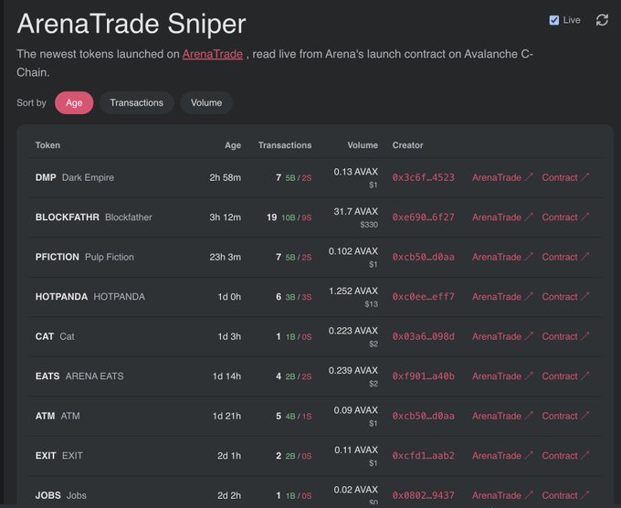Uncheck the Live checkbox
The height and width of the screenshot is (508, 621).
pos(554,20)
